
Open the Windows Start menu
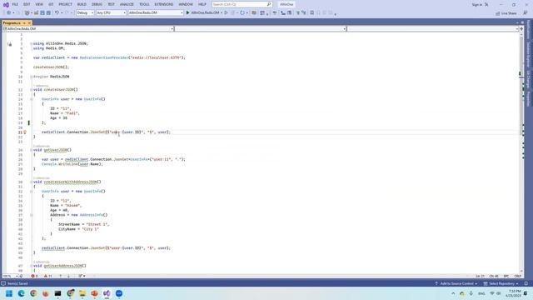(9, 293)
